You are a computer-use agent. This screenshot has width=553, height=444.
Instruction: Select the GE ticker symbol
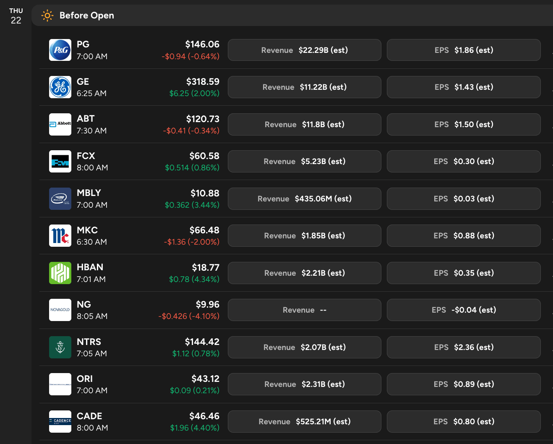(x=83, y=81)
